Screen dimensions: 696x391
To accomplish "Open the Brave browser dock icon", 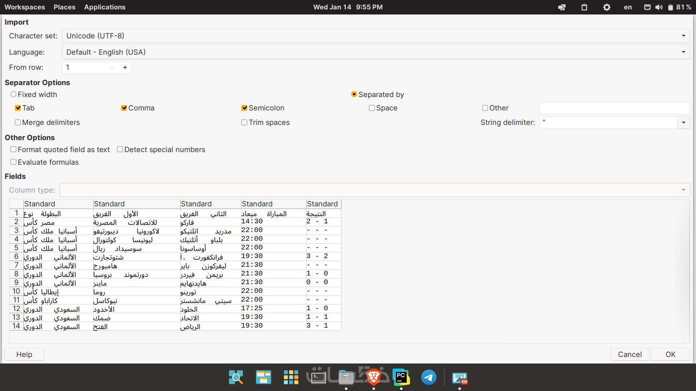I will [374, 377].
